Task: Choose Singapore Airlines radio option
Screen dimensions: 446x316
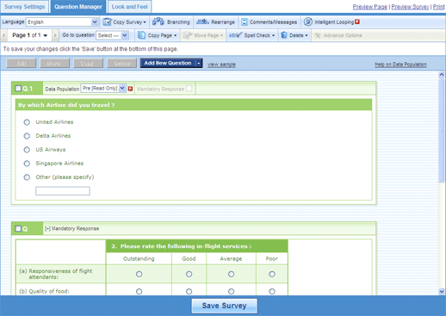Action: coord(27,164)
